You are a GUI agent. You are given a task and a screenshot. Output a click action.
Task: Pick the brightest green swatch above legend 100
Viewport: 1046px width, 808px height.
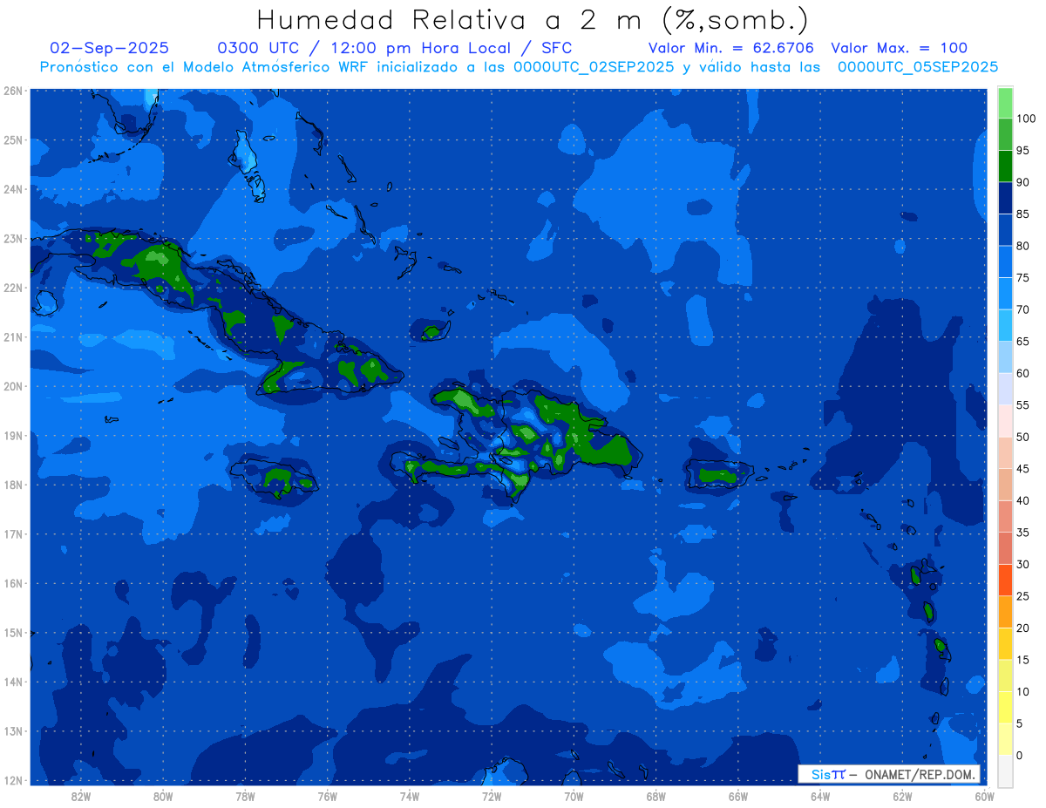click(1005, 103)
